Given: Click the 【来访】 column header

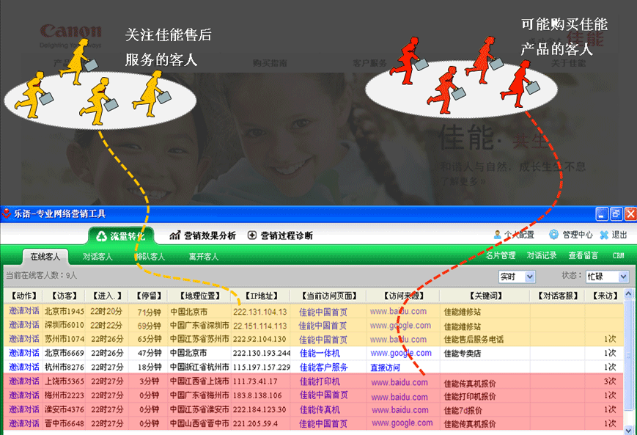Looking at the screenshot, I should pos(605,296).
